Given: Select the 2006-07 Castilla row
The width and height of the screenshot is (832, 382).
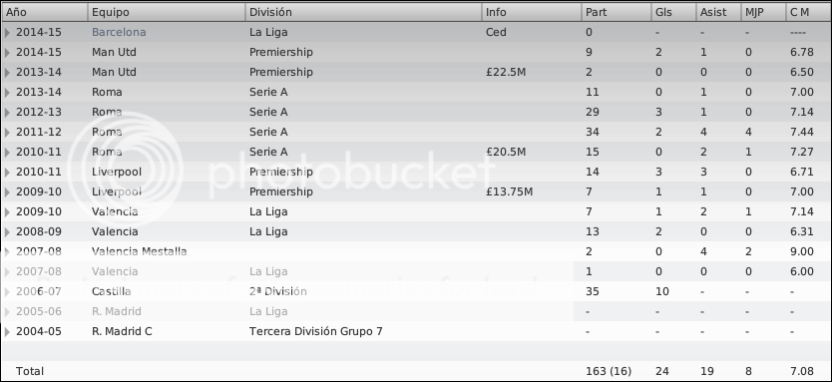Looking at the screenshot, I should [416, 291].
